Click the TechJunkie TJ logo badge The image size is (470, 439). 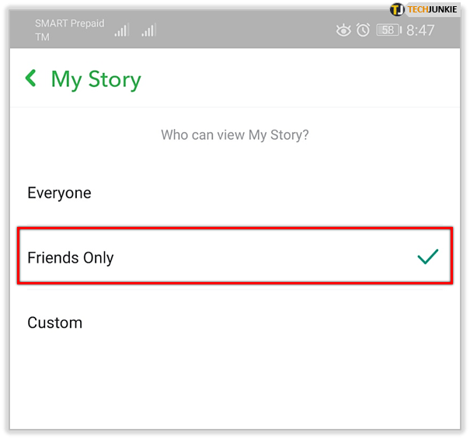tap(397, 9)
